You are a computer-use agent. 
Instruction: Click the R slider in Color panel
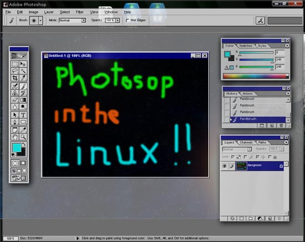tap(256, 52)
